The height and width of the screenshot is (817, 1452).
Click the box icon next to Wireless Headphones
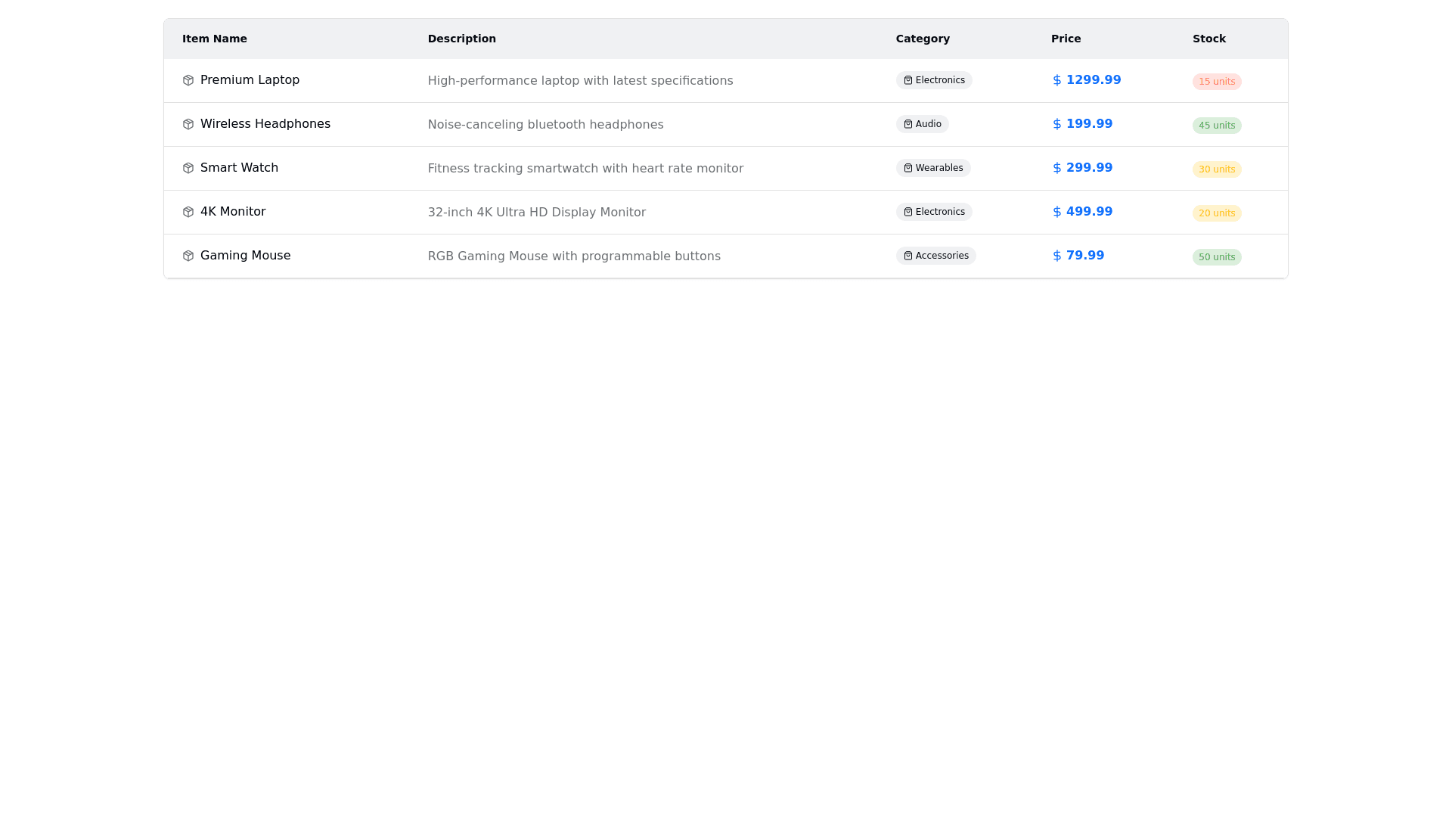click(188, 124)
